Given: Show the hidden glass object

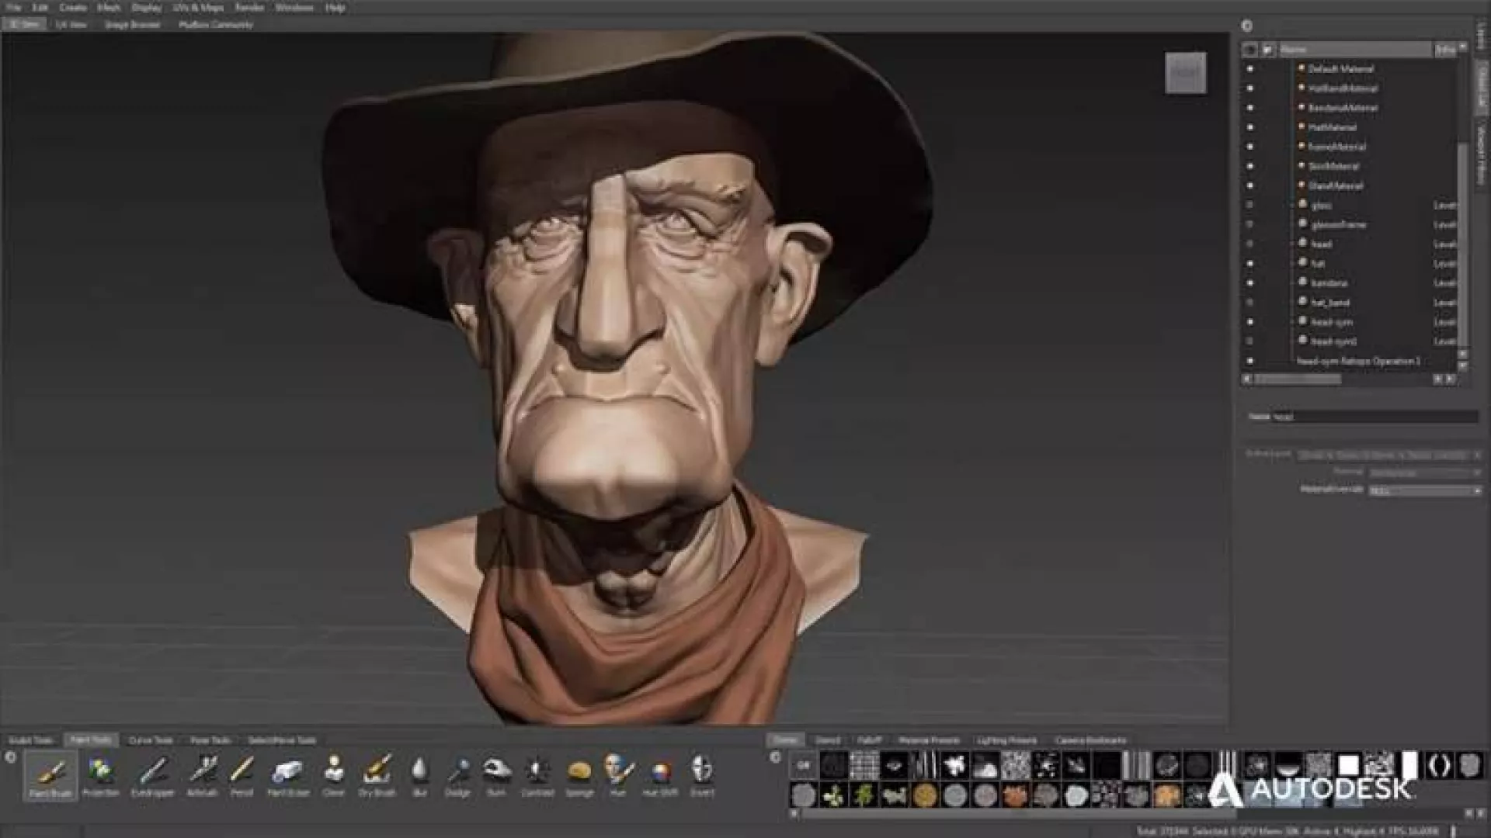Looking at the screenshot, I should [x=1249, y=206].
